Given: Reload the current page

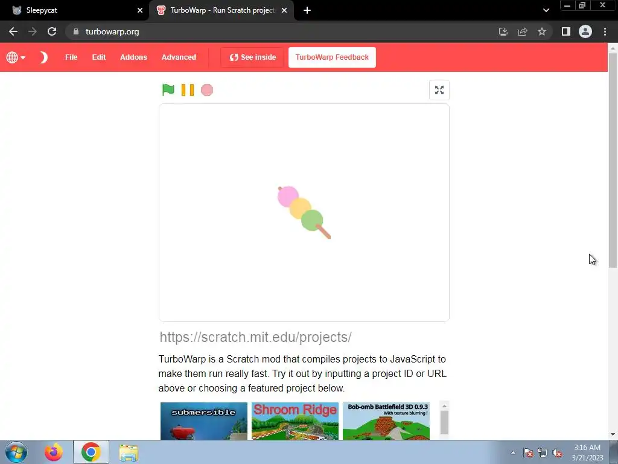Looking at the screenshot, I should click(52, 31).
